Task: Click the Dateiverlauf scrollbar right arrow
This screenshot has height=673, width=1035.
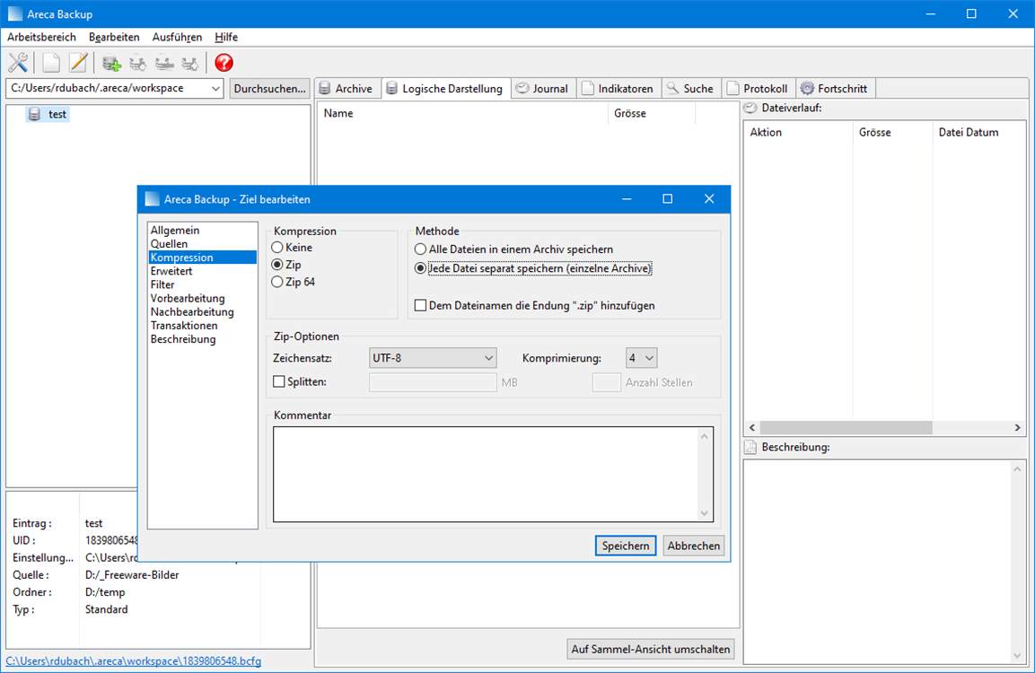Action: [x=1017, y=427]
